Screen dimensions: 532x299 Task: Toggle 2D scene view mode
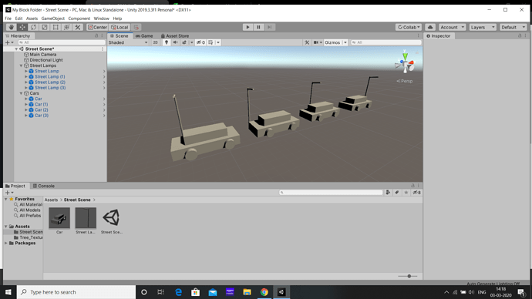coord(155,42)
